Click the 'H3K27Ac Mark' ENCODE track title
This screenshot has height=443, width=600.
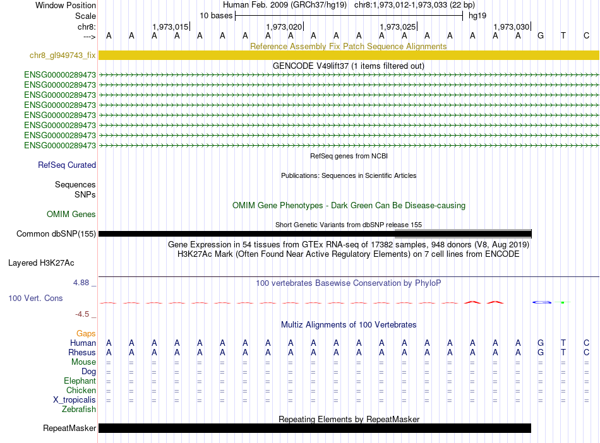(349, 254)
